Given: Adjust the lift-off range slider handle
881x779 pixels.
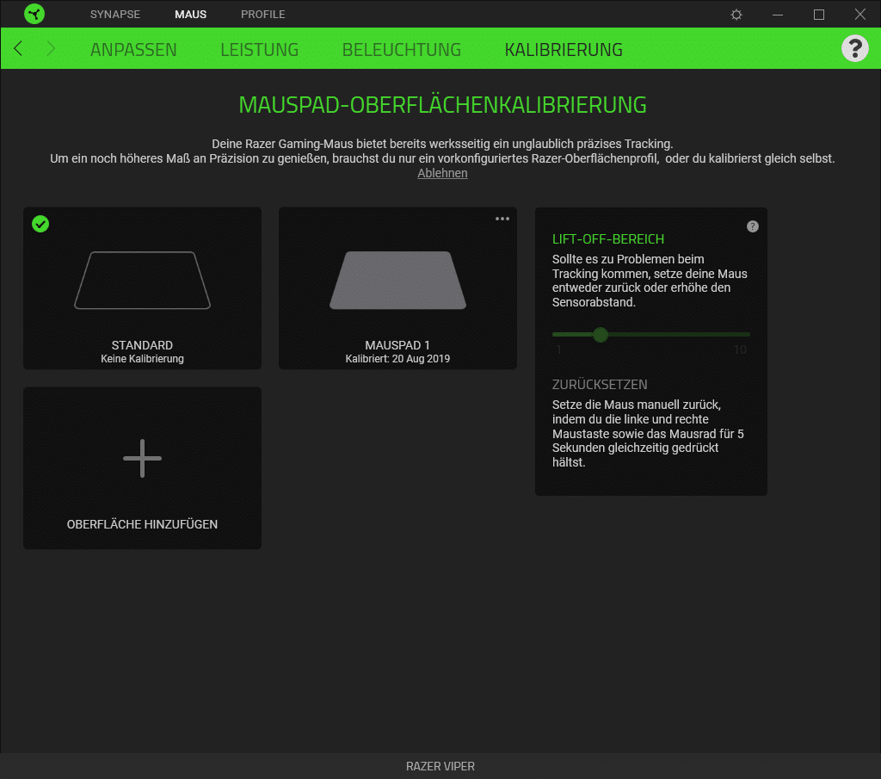Looking at the screenshot, I should coord(601,334).
